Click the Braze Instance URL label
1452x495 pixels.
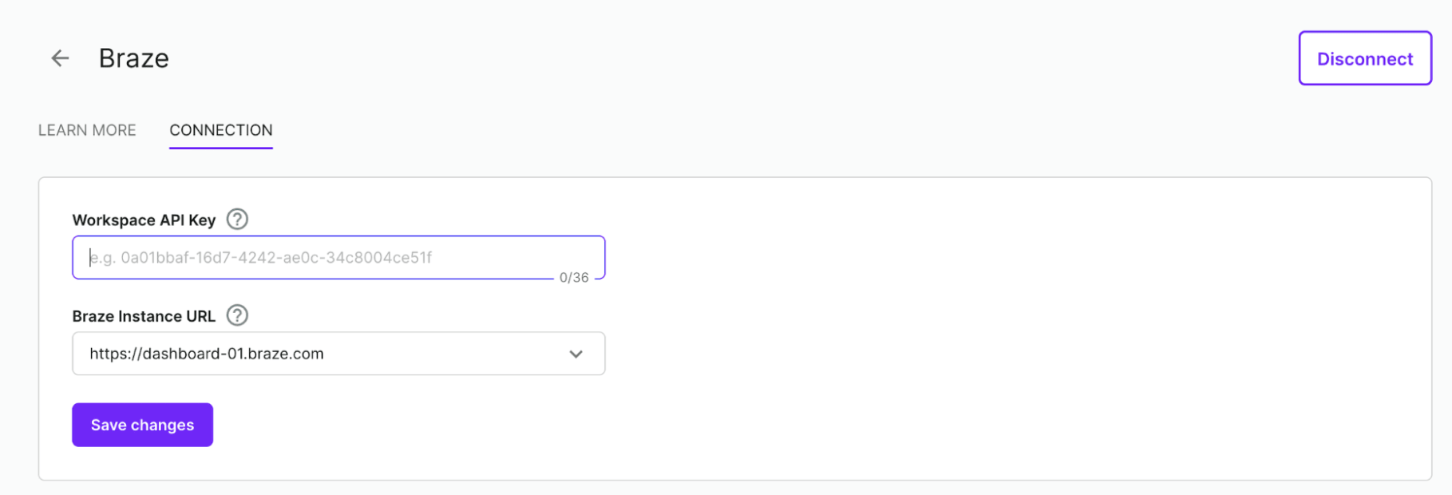[x=144, y=316]
